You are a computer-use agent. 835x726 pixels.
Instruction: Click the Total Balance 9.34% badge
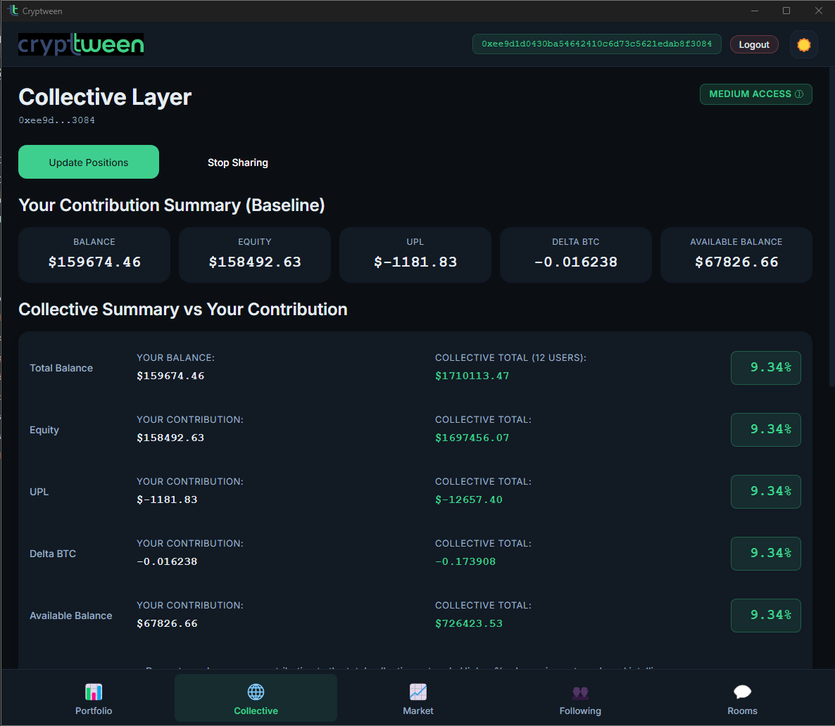tap(766, 368)
